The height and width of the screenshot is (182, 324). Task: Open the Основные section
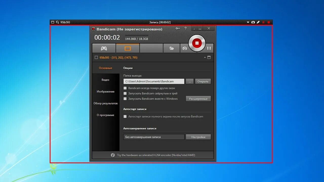pyautogui.click(x=106, y=68)
